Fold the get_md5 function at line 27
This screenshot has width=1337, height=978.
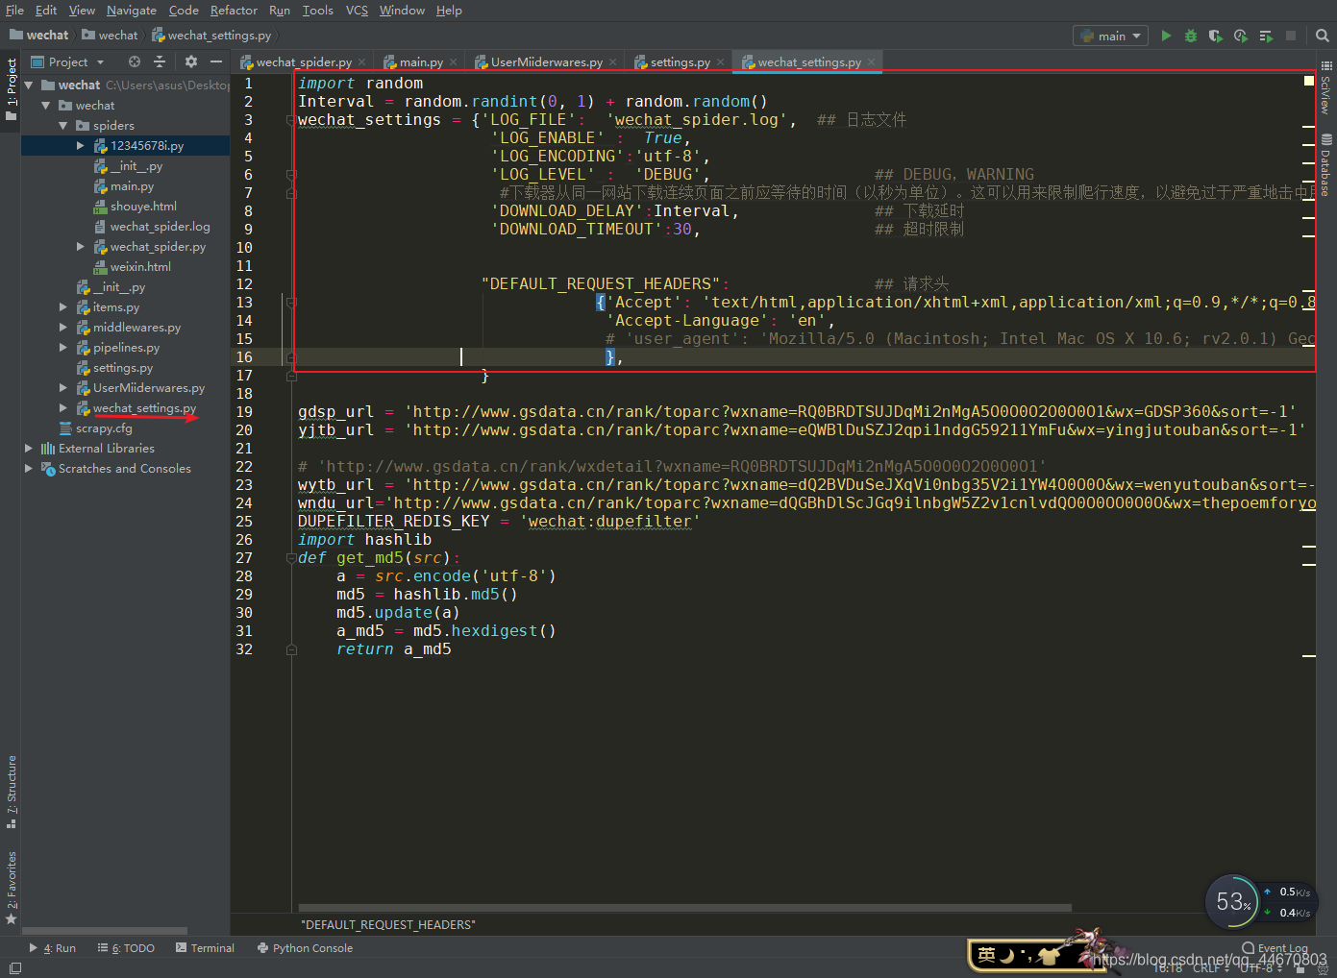(x=291, y=558)
